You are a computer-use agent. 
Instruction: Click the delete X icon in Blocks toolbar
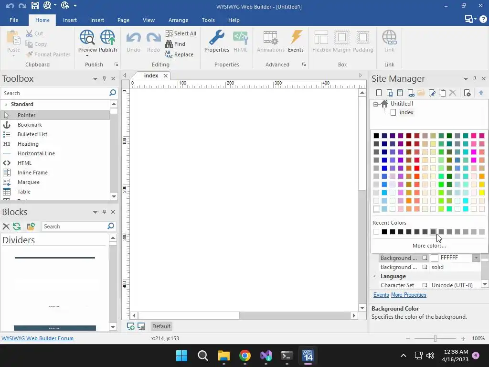(x=6, y=226)
